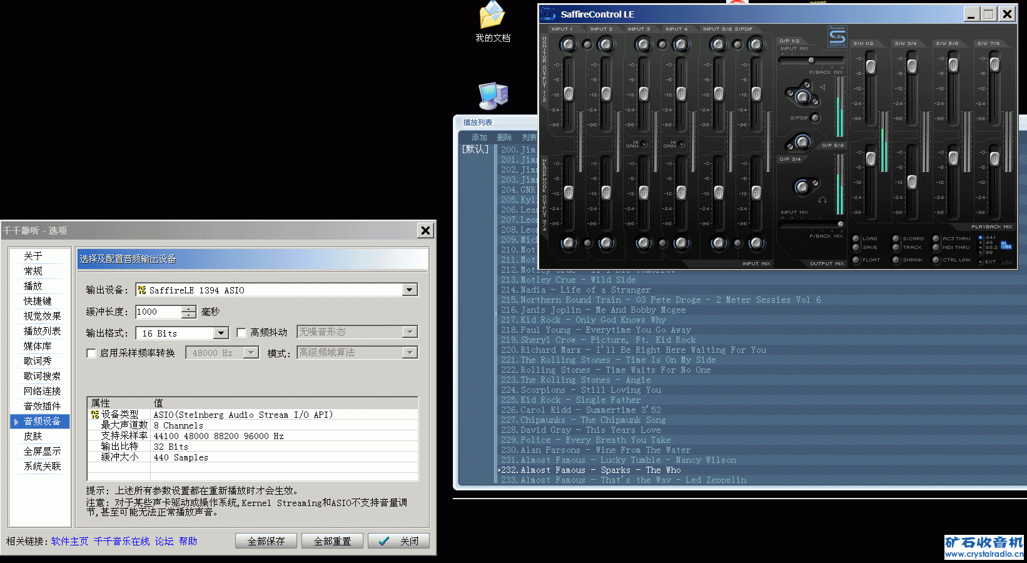The image size is (1027, 563).
Task: Toggle stereo link between Input 1 and 2 headphone
Action: [587, 243]
